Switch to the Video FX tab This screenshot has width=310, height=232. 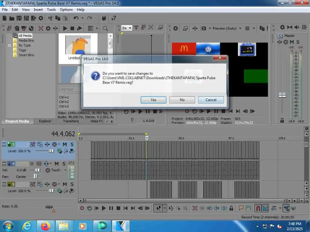[96, 121]
